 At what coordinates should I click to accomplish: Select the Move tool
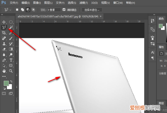(x=4, y=22)
